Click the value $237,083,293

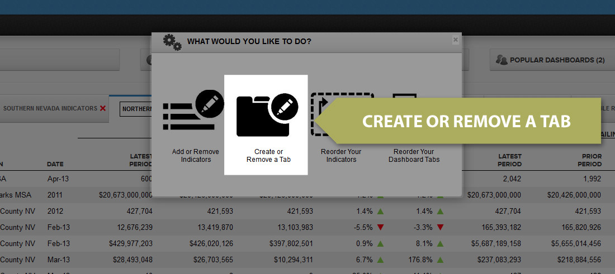[x=499, y=259]
